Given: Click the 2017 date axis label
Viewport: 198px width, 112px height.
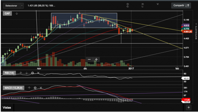Looking at the screenshot, I should tap(131, 69).
